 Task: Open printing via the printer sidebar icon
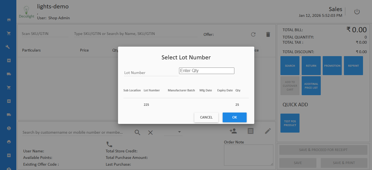click(x=8, y=142)
